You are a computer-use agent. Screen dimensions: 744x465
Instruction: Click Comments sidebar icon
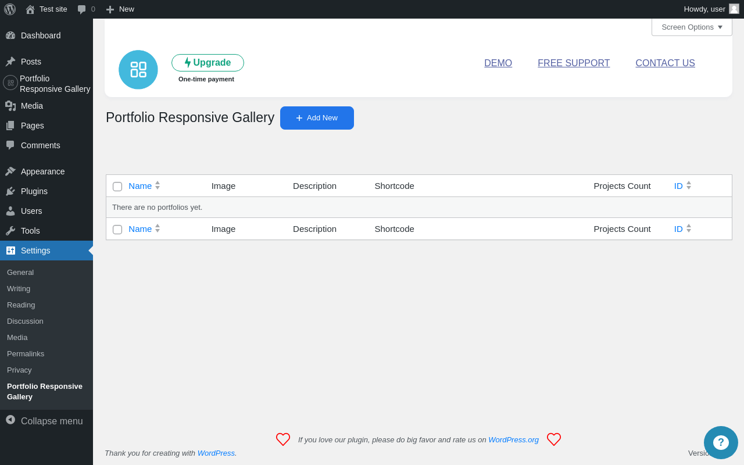[10, 145]
